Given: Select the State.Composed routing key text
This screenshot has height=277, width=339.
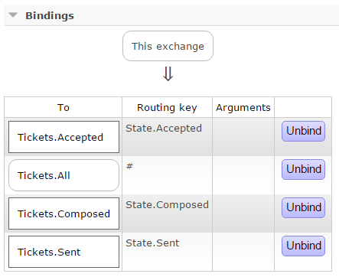Looking at the screenshot, I should (x=168, y=205).
